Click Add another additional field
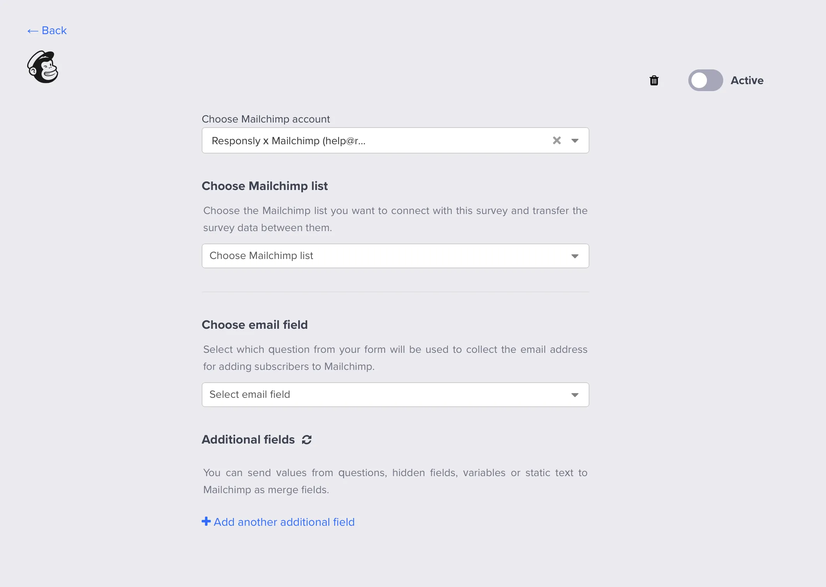 tap(283, 521)
